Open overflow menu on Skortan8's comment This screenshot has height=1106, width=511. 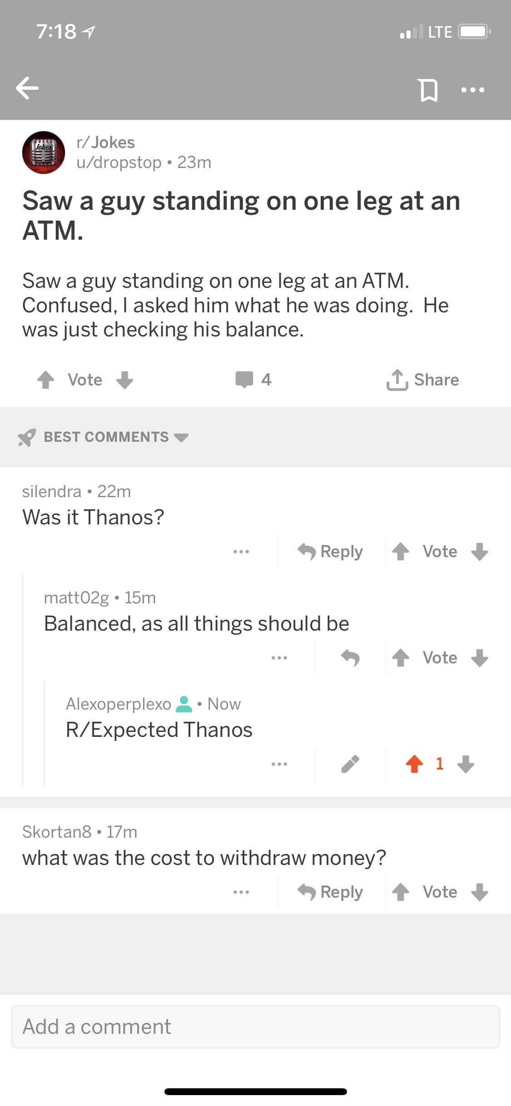[241, 892]
